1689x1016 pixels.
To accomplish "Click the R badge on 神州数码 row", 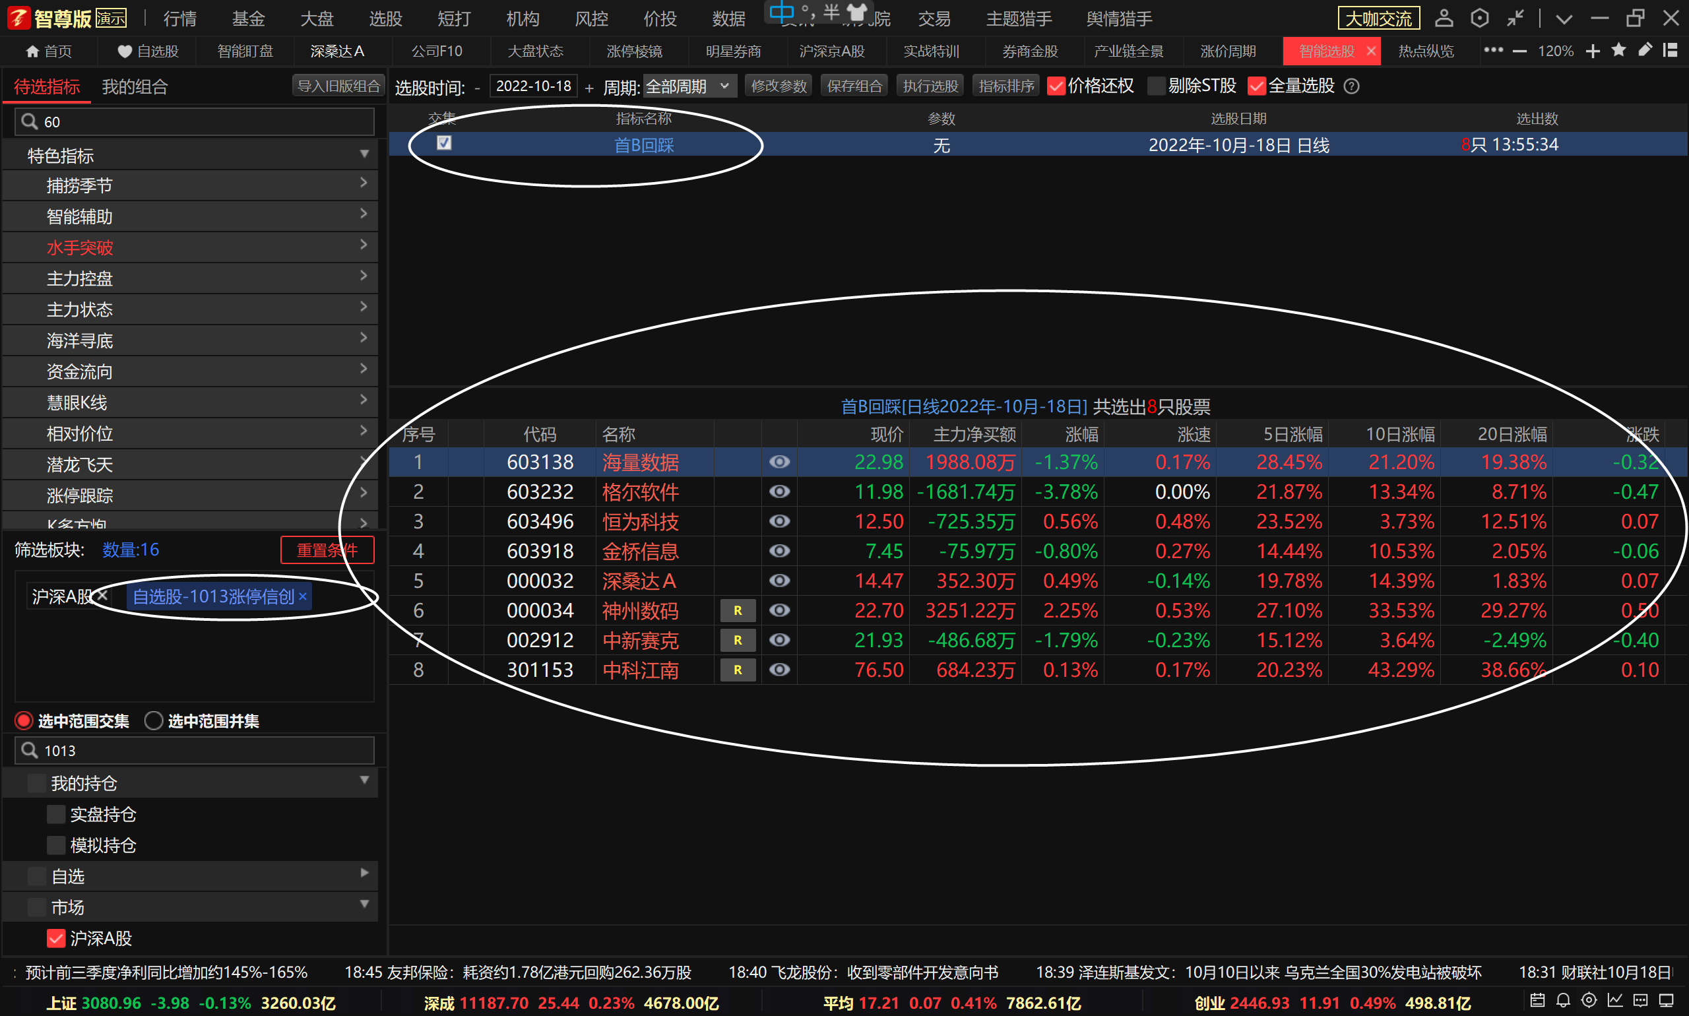I will pyautogui.click(x=738, y=611).
